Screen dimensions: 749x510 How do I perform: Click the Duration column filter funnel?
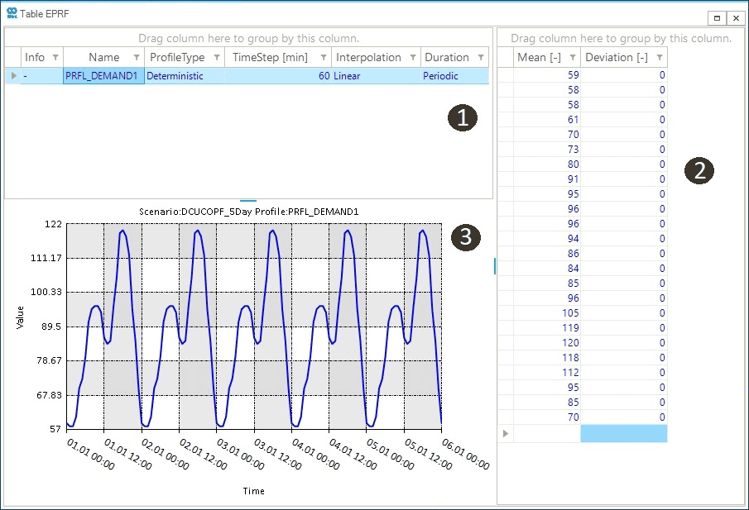click(481, 57)
